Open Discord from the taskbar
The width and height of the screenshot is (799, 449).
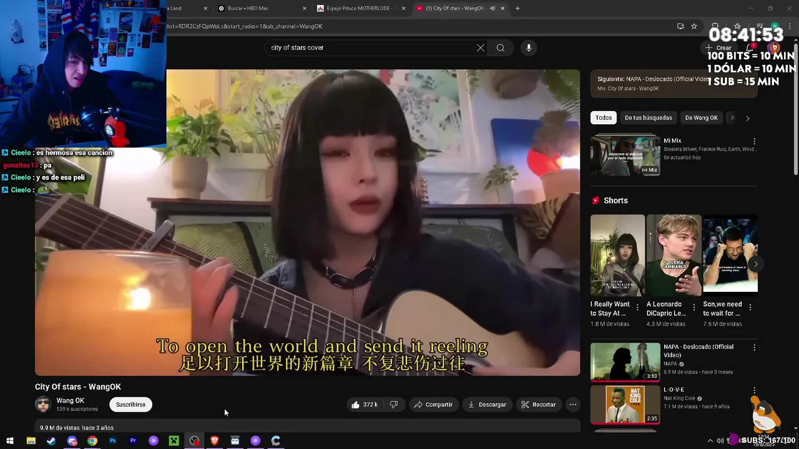tap(72, 441)
